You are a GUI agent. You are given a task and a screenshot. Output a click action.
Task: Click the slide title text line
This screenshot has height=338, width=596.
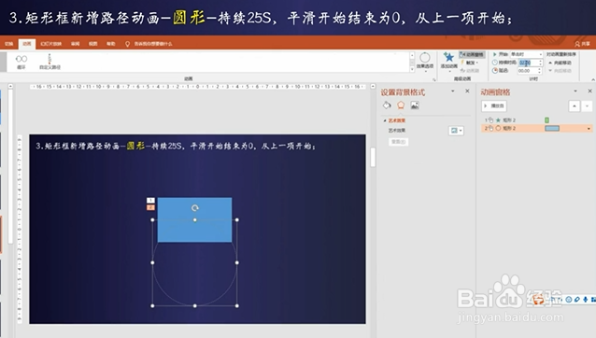click(x=176, y=146)
